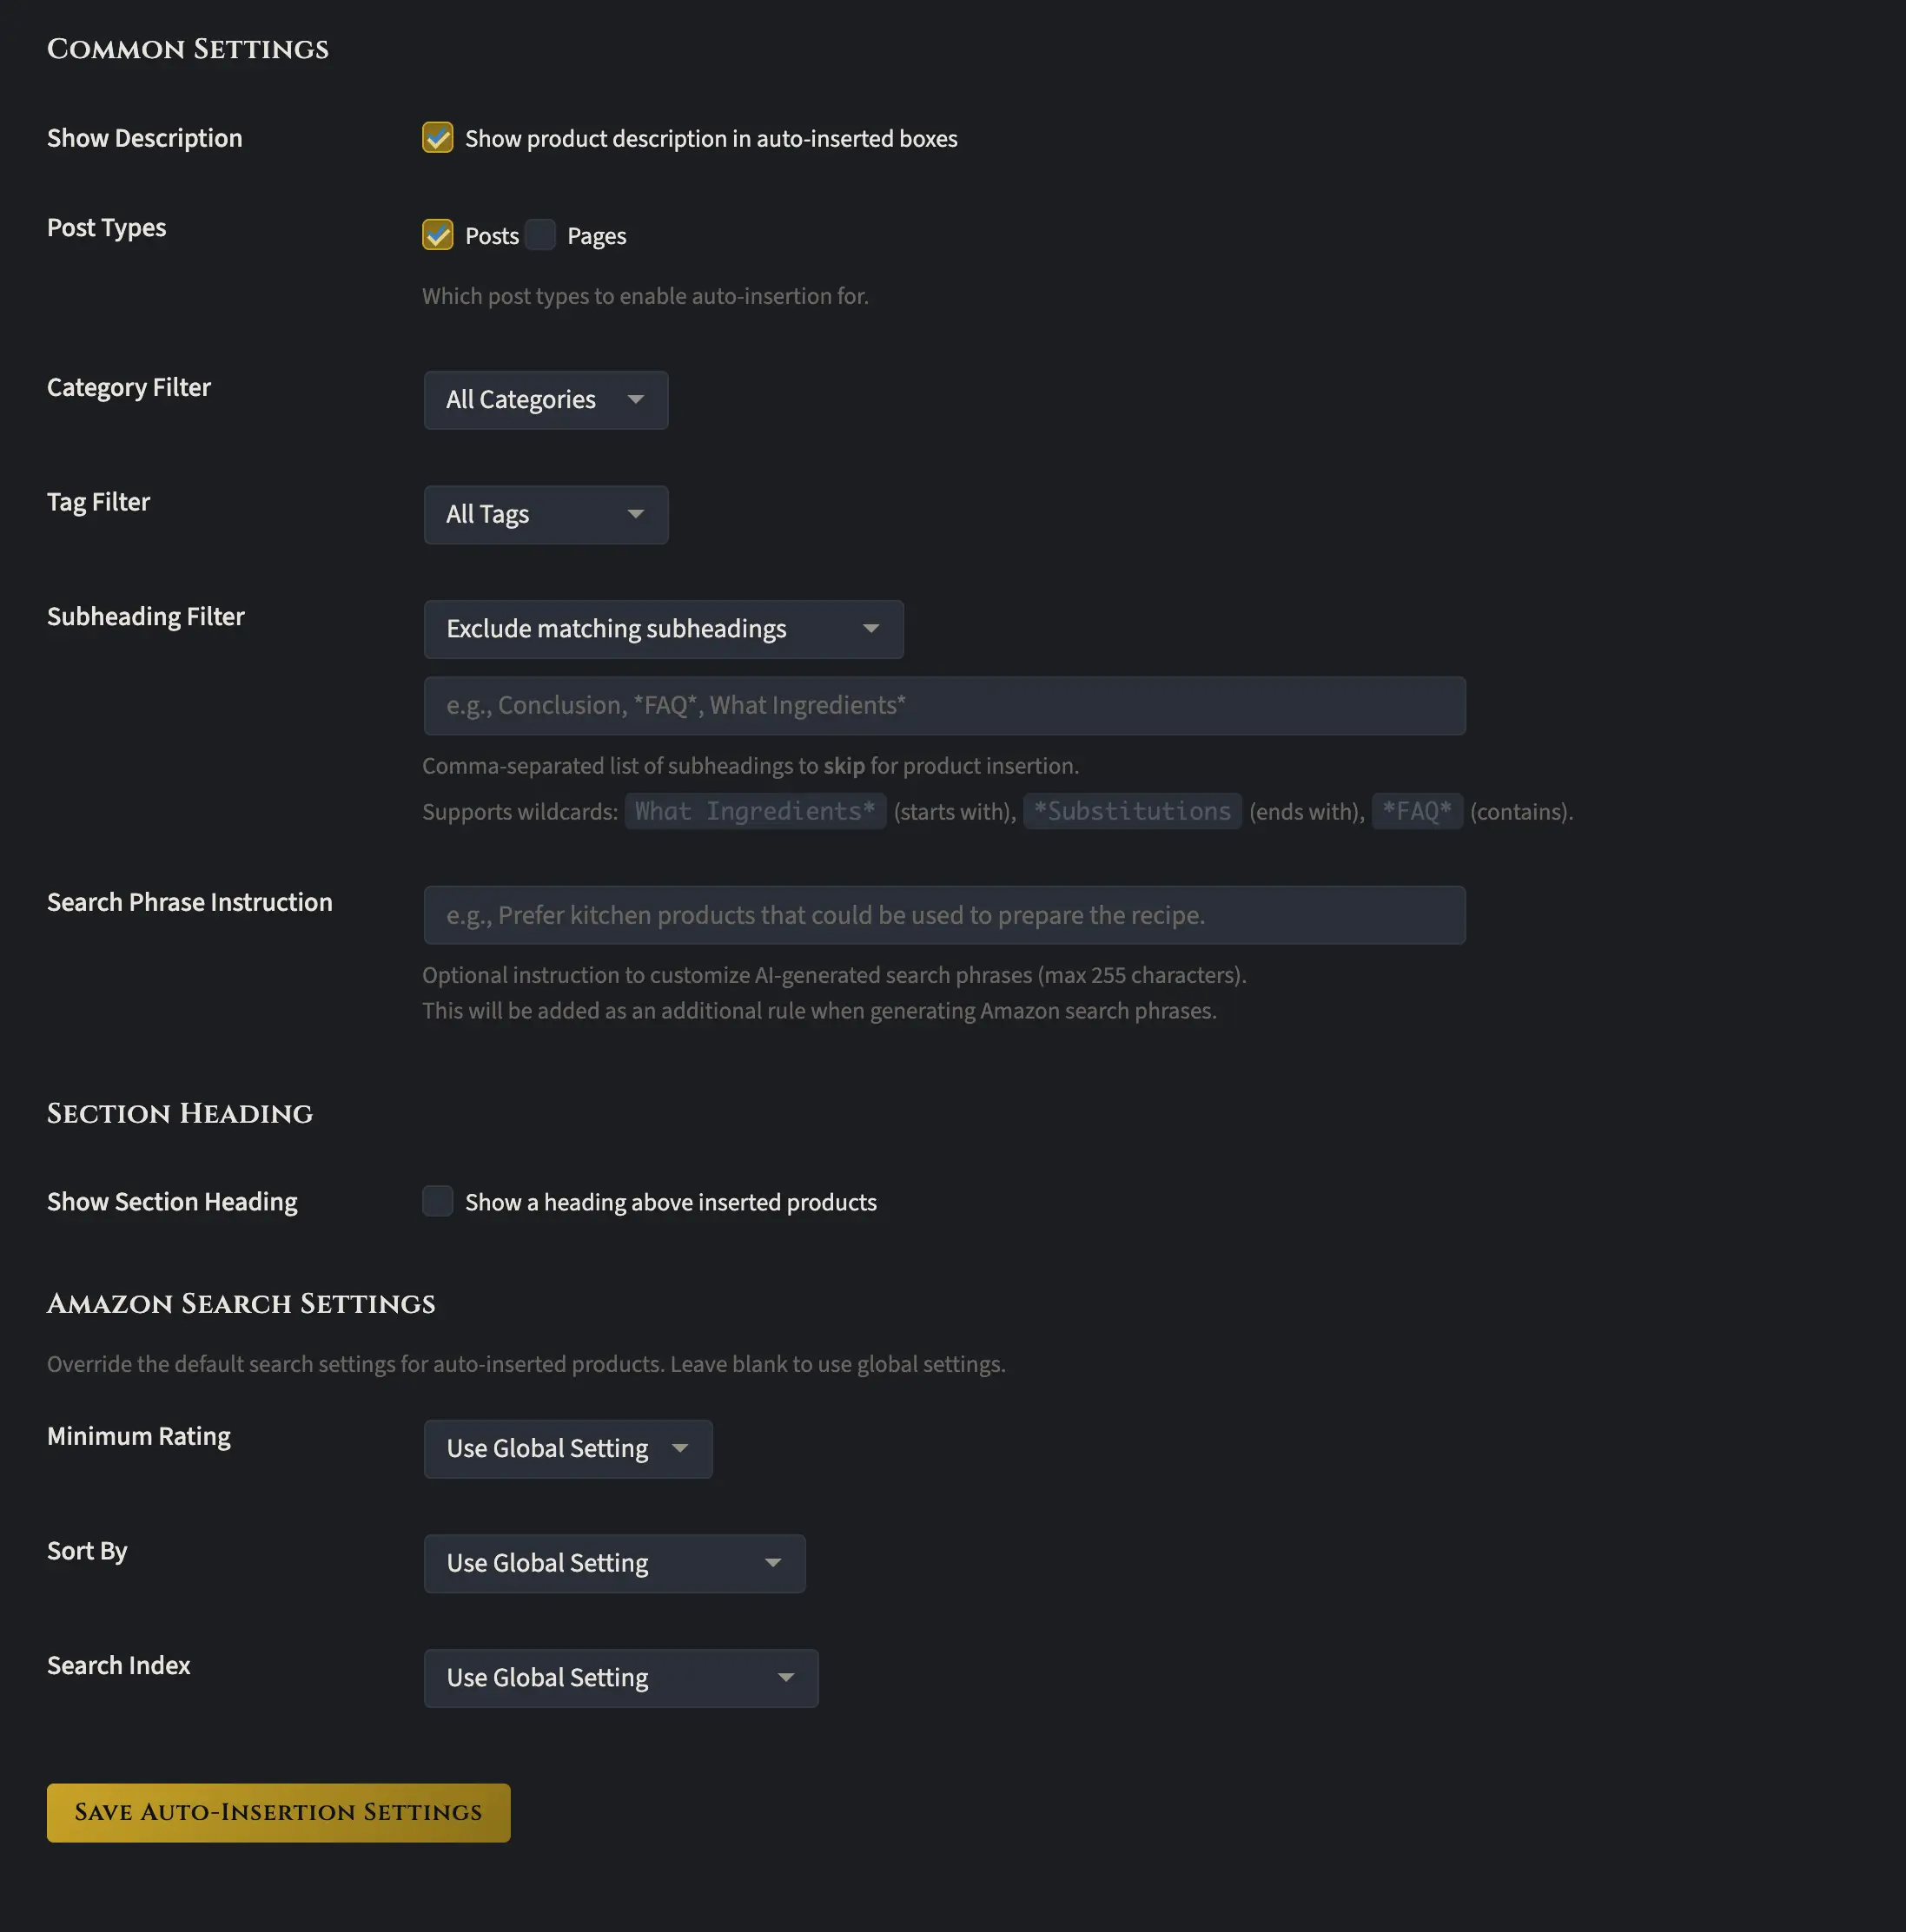This screenshot has width=1906, height=1932.
Task: Focus the Search Phrase Instruction input
Action: (x=943, y=915)
